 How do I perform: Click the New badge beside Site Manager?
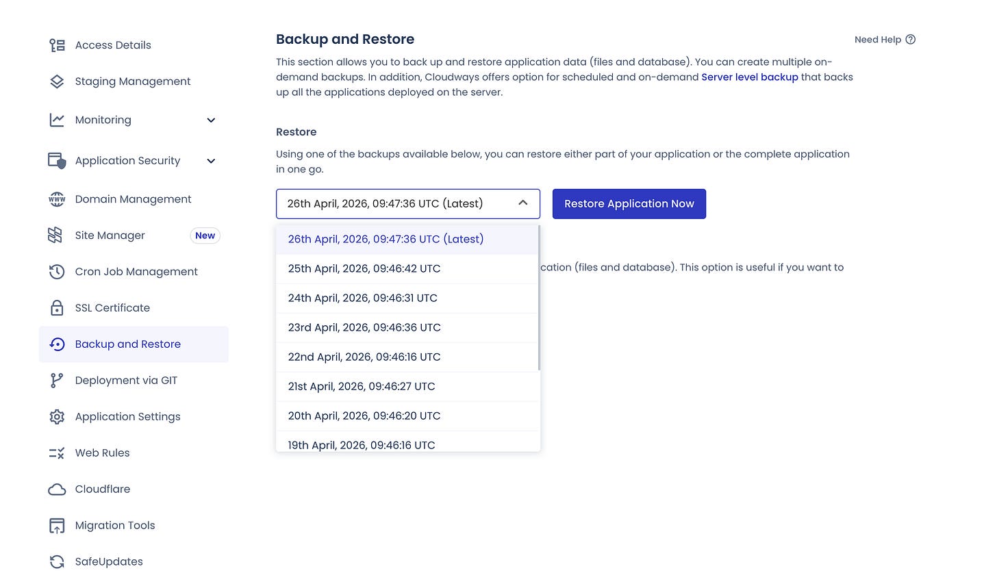pyautogui.click(x=205, y=235)
